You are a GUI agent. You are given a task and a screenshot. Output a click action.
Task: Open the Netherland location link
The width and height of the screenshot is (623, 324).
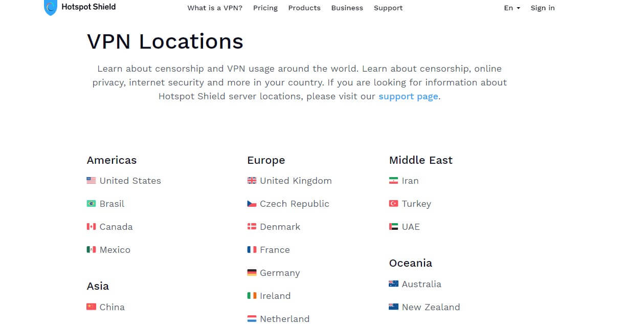pos(285,319)
